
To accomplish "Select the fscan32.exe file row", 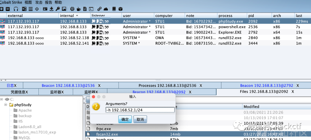I will pos(198,134).
